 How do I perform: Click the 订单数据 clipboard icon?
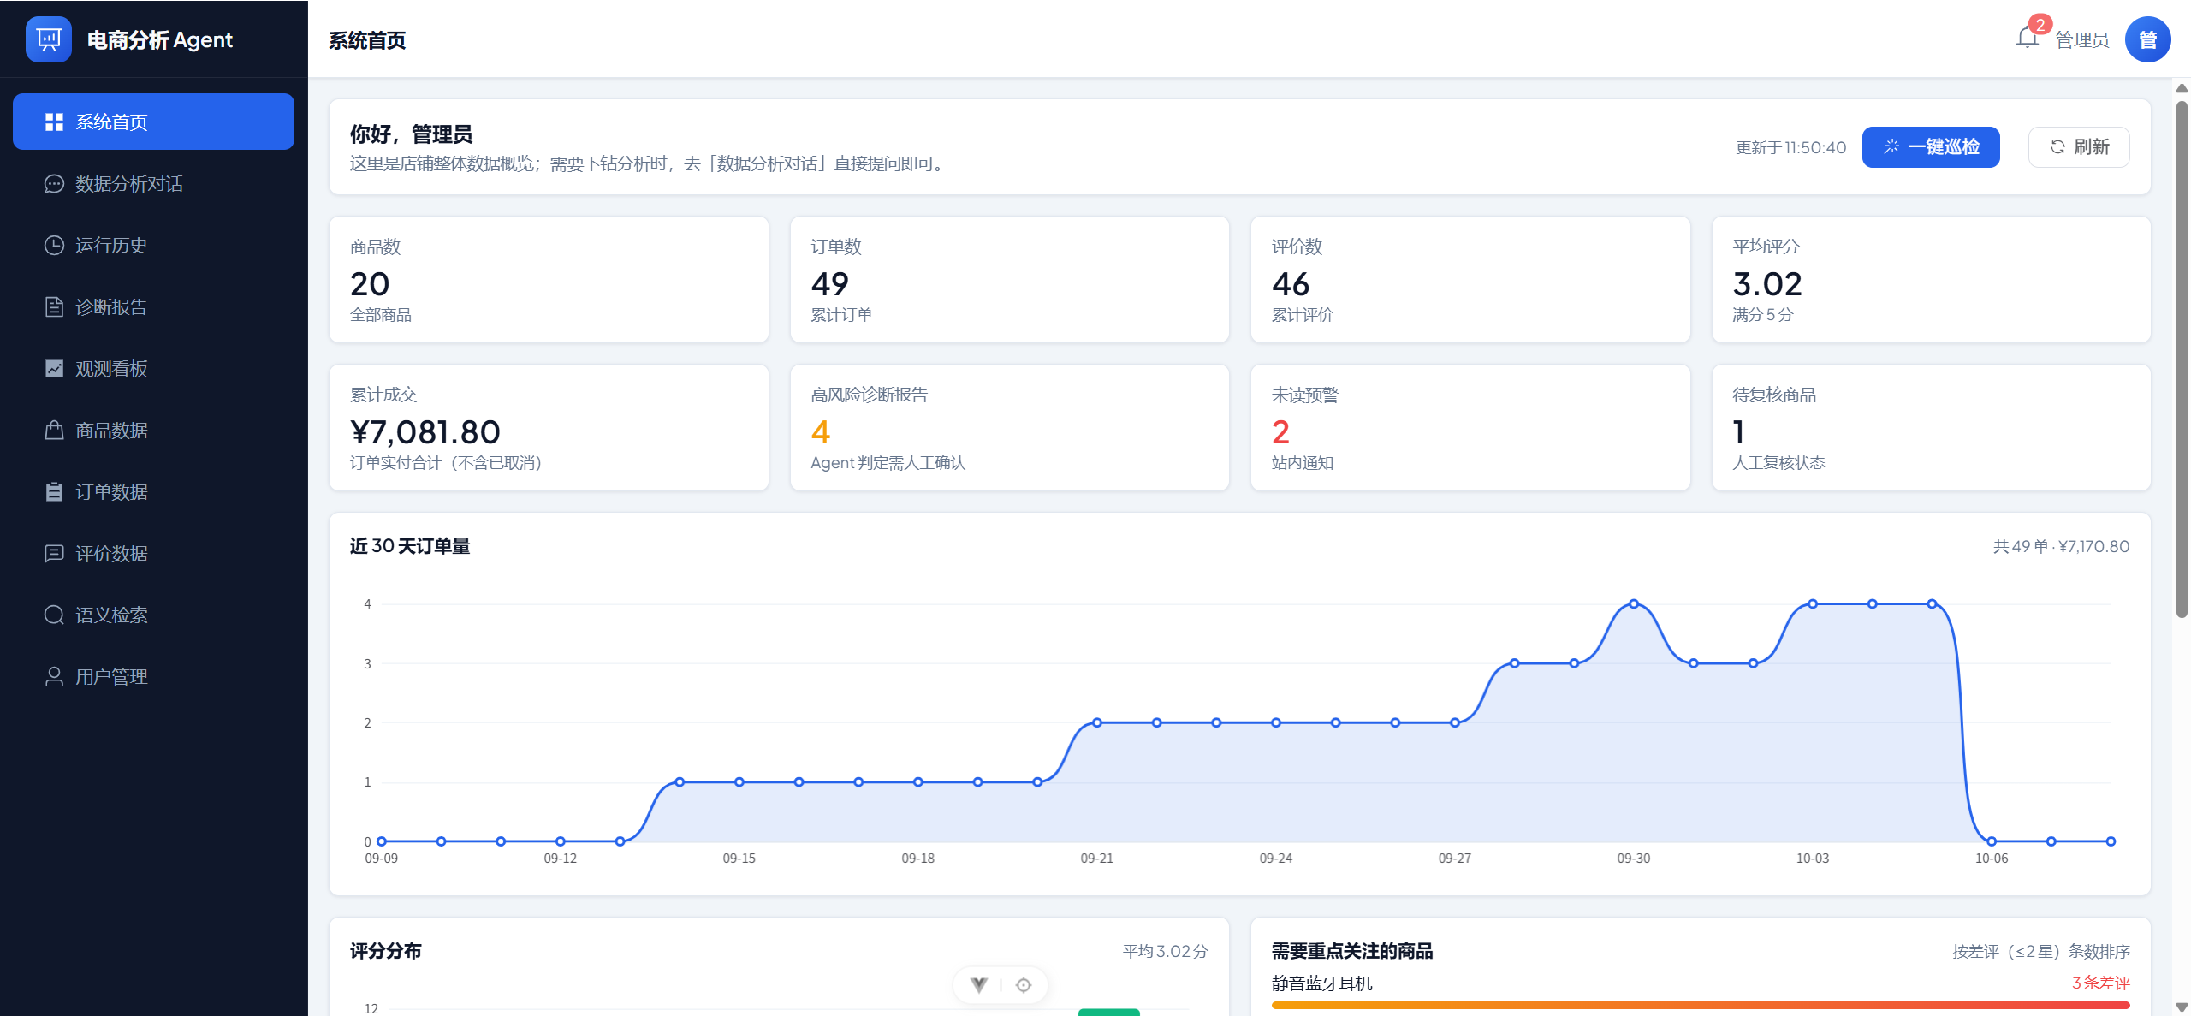coord(54,491)
